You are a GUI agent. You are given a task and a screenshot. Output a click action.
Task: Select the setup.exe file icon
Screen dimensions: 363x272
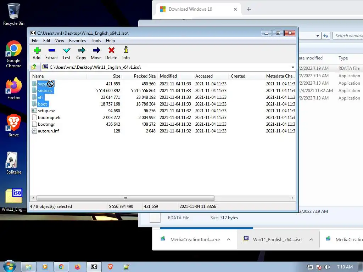point(34,110)
